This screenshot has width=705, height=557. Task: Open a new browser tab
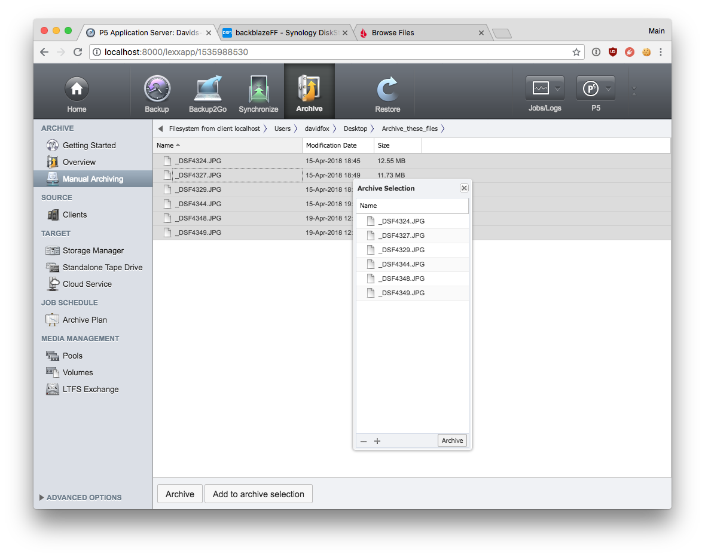(x=502, y=33)
